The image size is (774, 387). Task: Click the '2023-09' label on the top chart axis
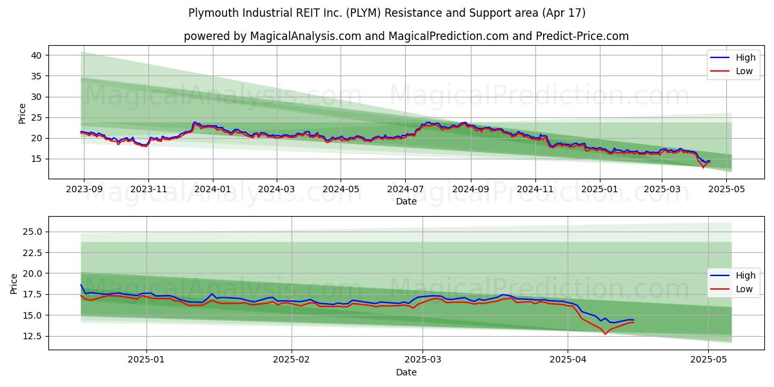[x=84, y=190]
